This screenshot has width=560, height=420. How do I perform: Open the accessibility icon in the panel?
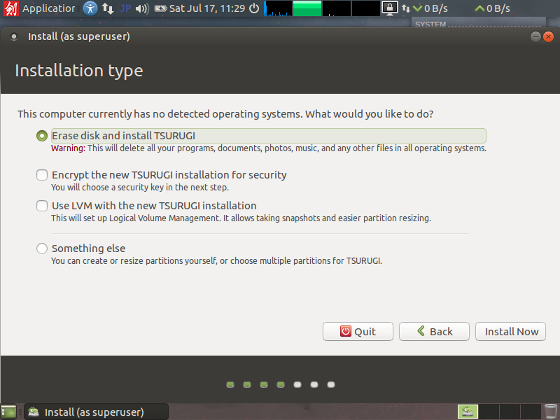tap(90, 8)
